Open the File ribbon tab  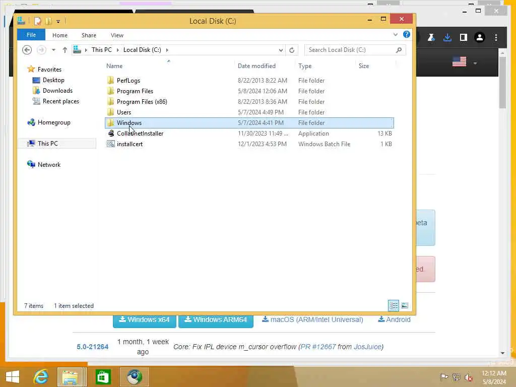click(31, 35)
